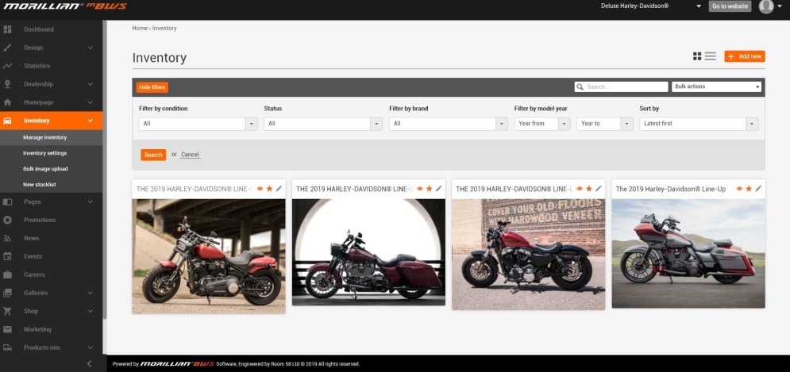
Task: Click the Pages book icon
Action: point(8,201)
